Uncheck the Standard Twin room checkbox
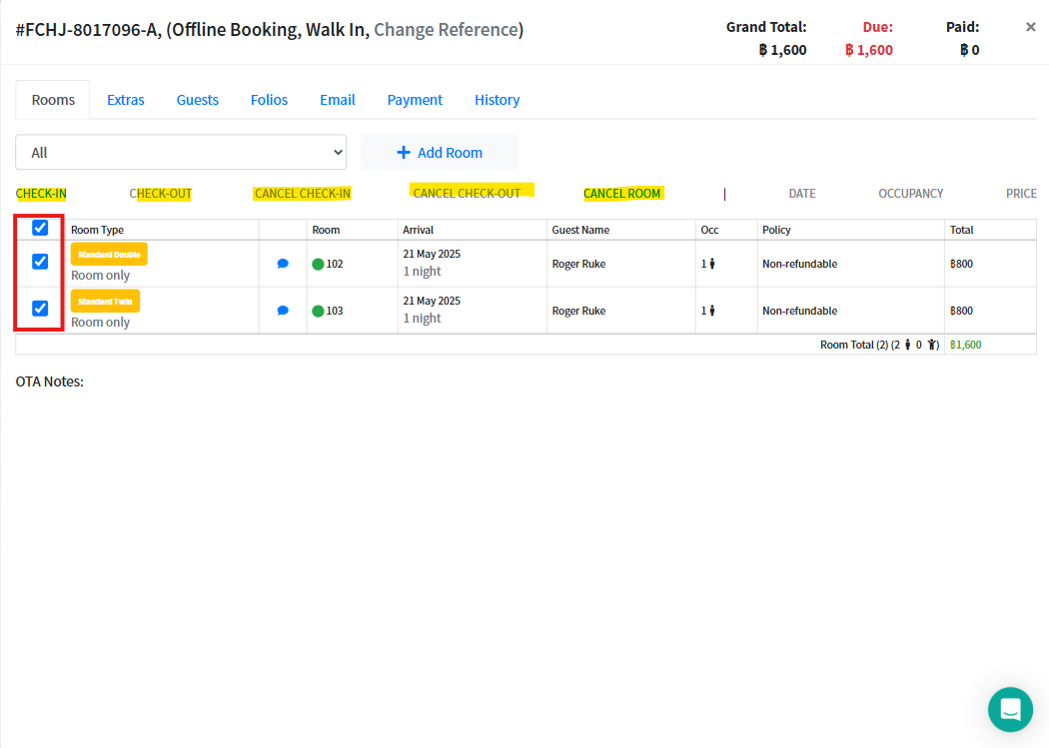 pos(40,309)
